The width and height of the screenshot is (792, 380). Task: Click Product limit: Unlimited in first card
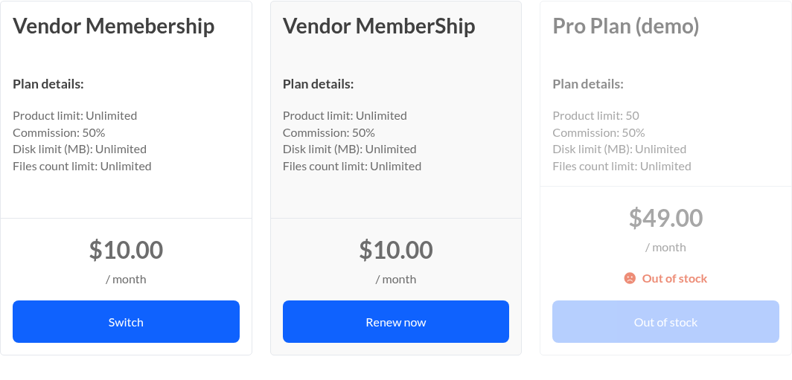(x=74, y=115)
